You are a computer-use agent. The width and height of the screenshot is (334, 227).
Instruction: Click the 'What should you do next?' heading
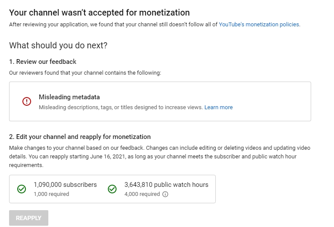(x=58, y=45)
